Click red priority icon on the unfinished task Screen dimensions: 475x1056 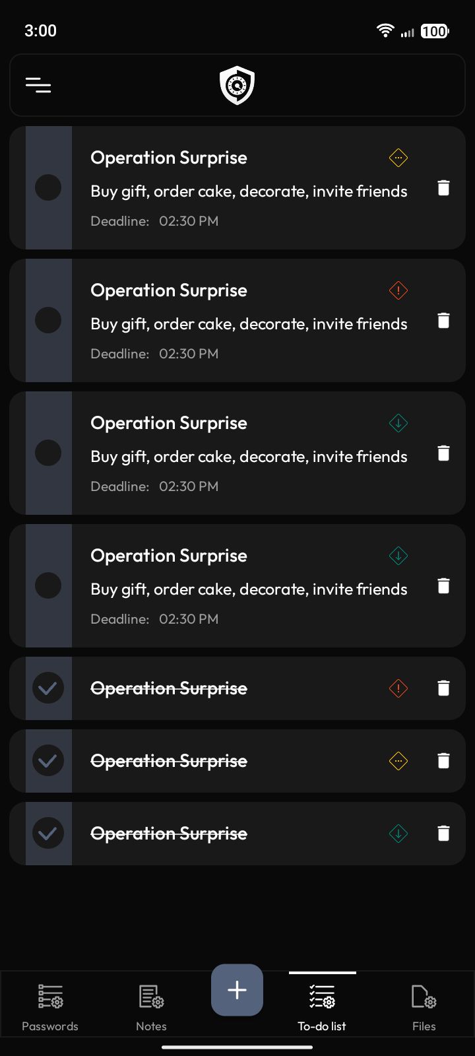point(398,290)
